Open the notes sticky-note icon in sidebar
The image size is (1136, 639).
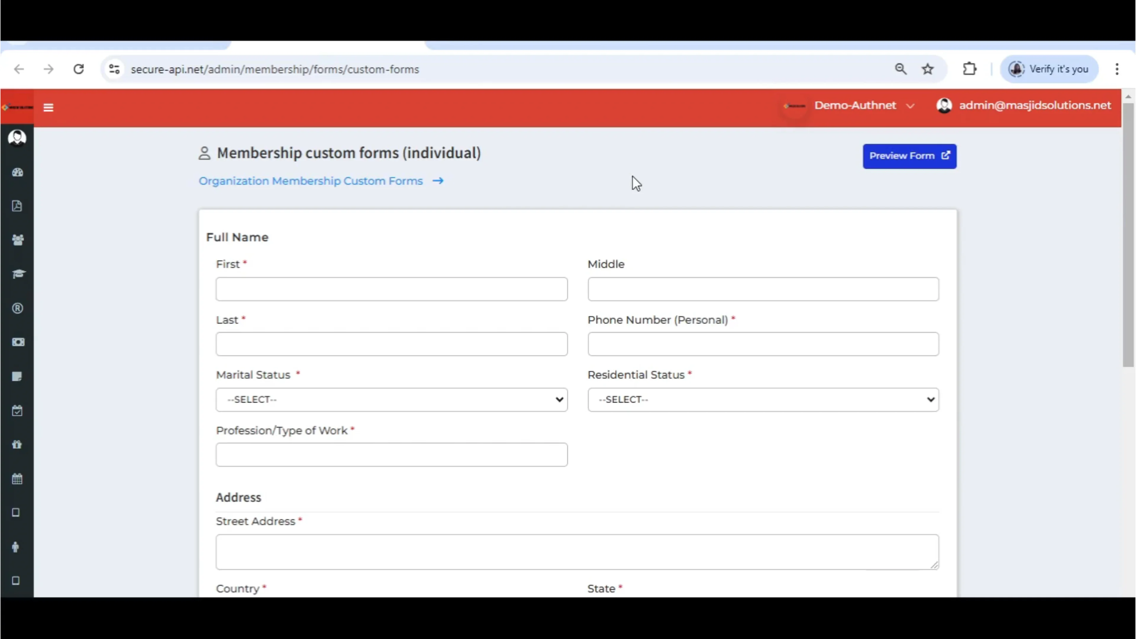(17, 376)
